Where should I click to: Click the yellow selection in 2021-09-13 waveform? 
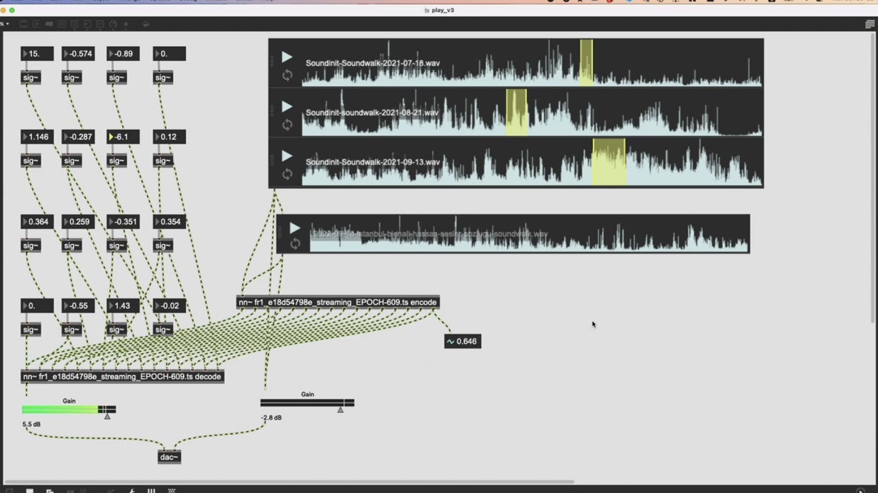click(609, 162)
